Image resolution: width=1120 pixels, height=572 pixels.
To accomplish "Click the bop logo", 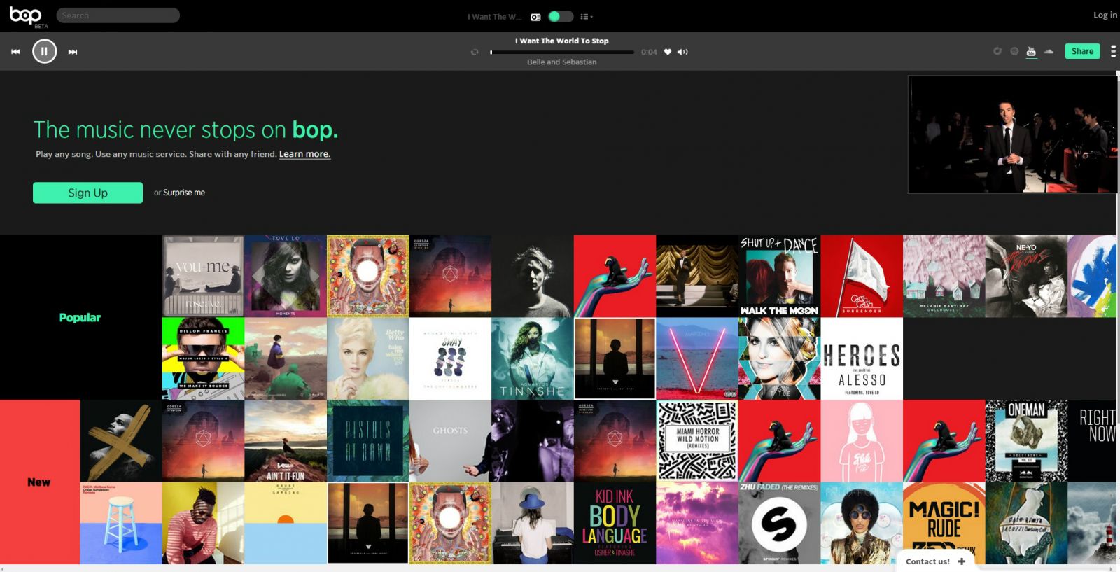I will click(25, 15).
